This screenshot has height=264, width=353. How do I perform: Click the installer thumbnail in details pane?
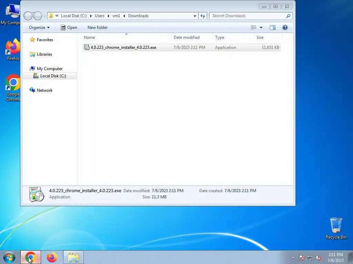(x=37, y=194)
